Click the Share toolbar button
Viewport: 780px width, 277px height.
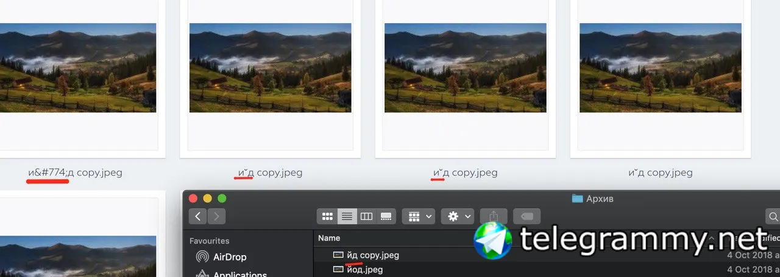tap(494, 216)
